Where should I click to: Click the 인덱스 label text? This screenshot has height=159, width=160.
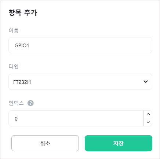(16, 103)
